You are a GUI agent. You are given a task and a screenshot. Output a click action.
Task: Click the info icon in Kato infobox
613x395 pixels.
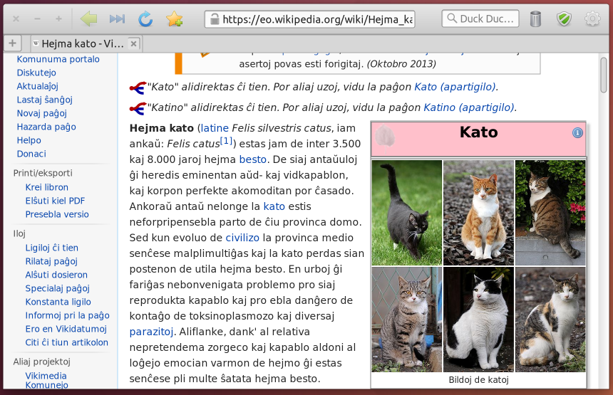[577, 132]
